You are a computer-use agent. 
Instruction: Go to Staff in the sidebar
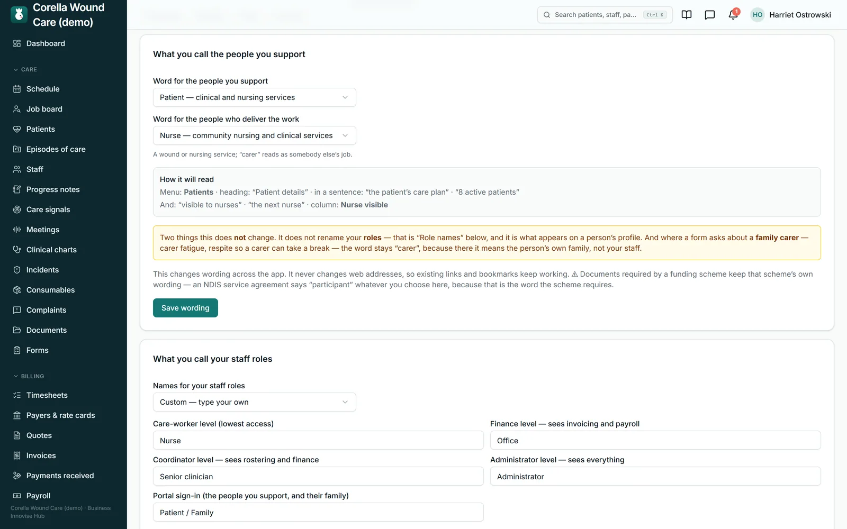[x=64, y=169]
